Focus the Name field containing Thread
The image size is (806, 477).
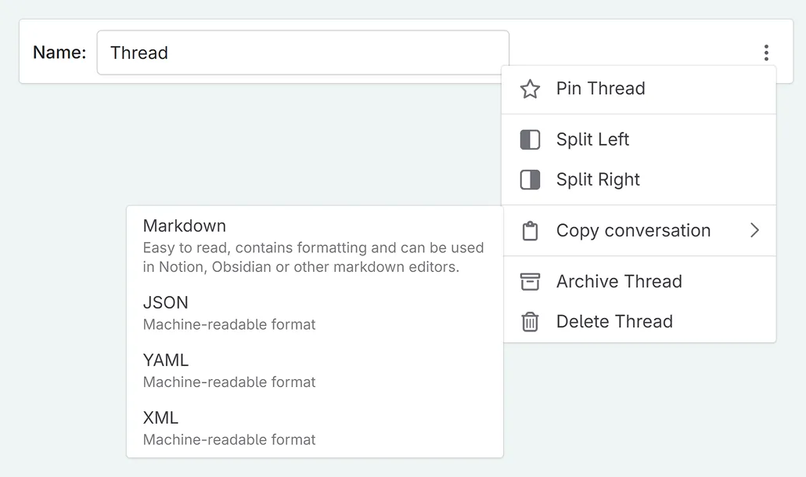pyautogui.click(x=303, y=52)
